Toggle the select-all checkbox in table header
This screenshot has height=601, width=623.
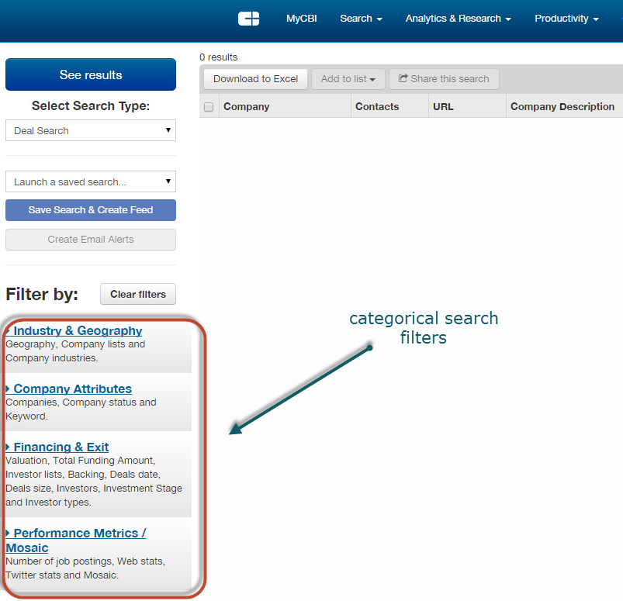(x=209, y=107)
